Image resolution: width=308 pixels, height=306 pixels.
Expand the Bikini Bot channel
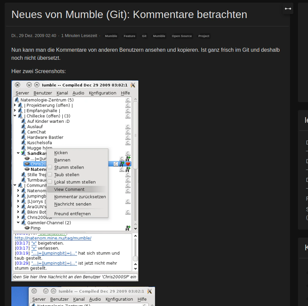point(18,212)
